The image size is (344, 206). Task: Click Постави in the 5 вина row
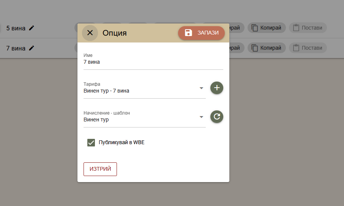(308, 28)
